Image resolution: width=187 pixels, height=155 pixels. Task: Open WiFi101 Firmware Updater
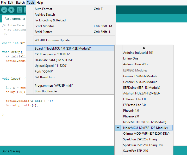(x=71, y=40)
